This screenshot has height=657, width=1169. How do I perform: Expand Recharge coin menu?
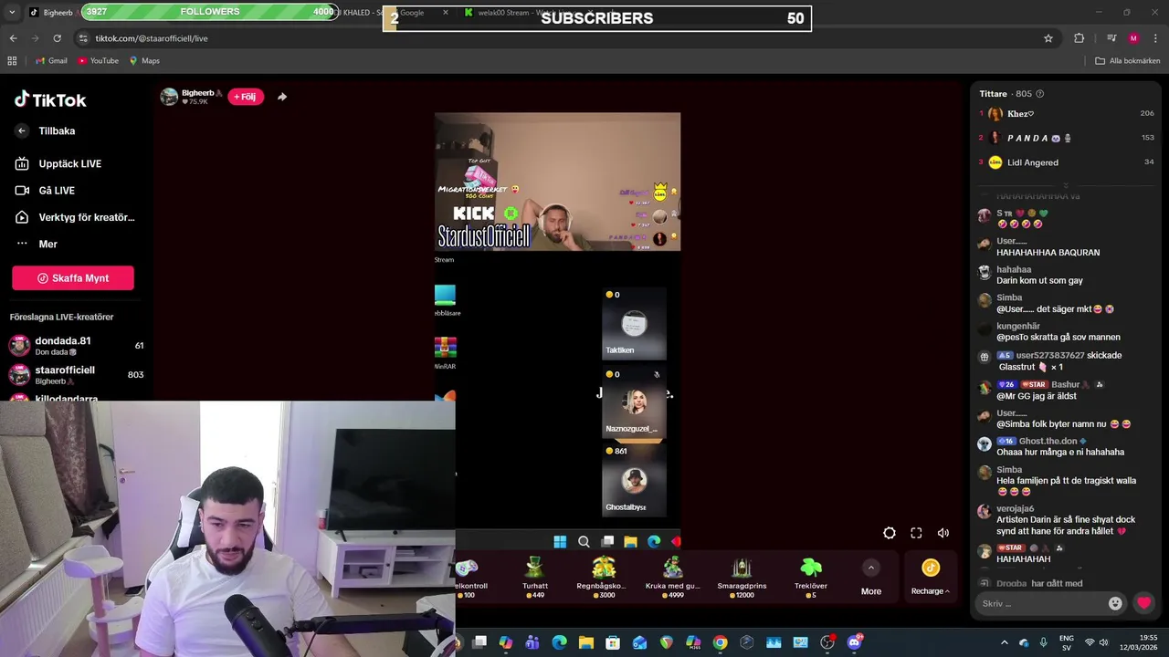point(930,578)
